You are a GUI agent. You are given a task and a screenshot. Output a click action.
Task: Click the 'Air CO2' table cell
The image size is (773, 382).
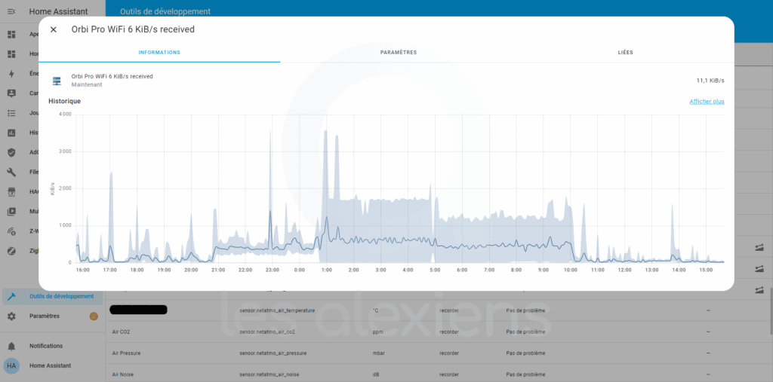click(121, 332)
